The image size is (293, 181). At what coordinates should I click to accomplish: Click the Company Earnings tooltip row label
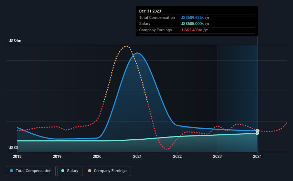[156, 30]
